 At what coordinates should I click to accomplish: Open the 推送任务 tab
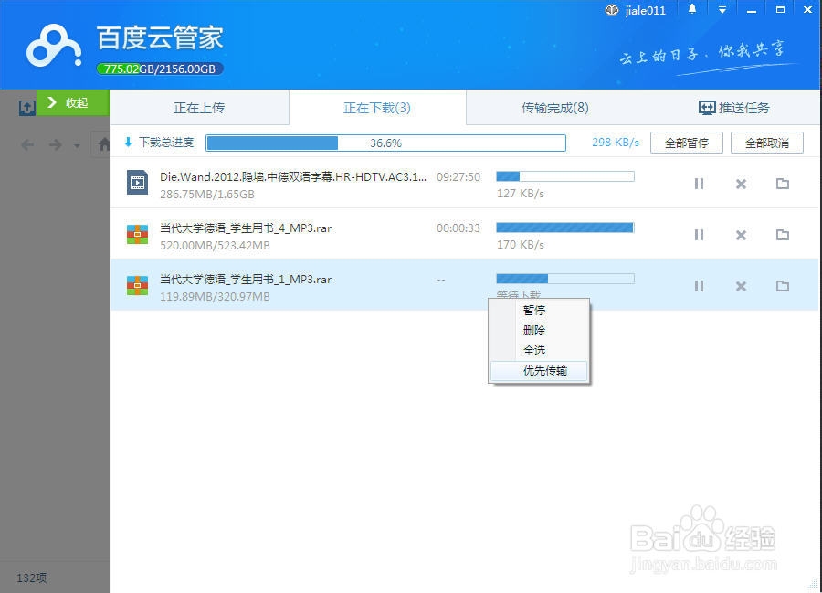tap(733, 108)
